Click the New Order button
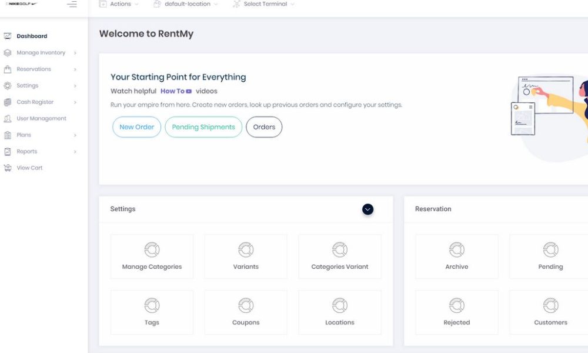 [x=136, y=127]
